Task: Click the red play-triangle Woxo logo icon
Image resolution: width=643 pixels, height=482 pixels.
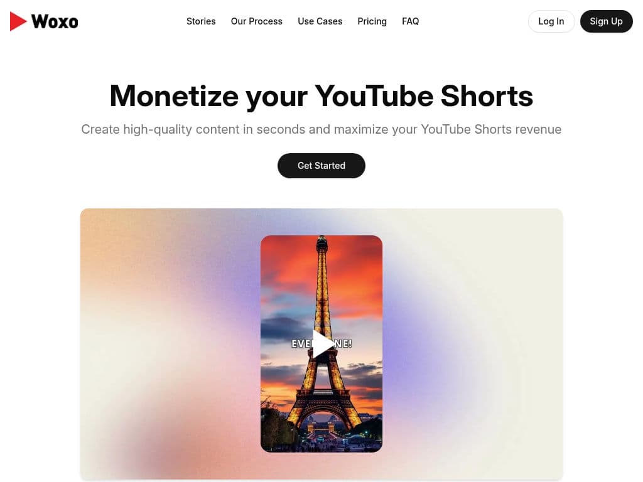Action: pyautogui.click(x=18, y=21)
